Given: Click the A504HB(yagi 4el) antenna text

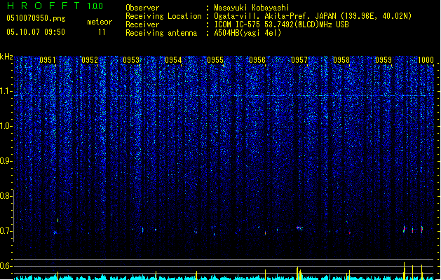Looking at the screenshot, I should coord(247,33).
